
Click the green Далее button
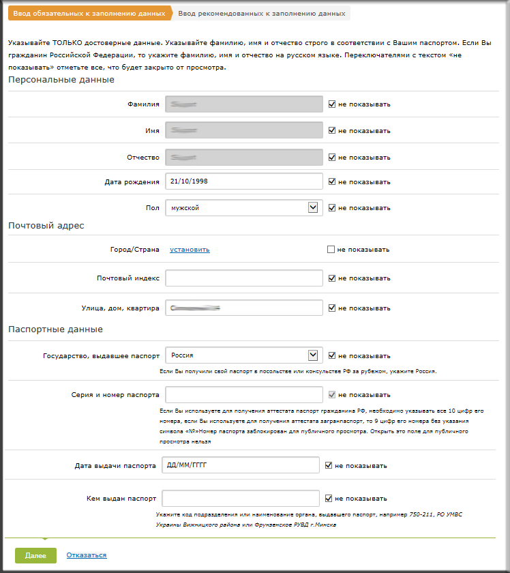tap(35, 555)
